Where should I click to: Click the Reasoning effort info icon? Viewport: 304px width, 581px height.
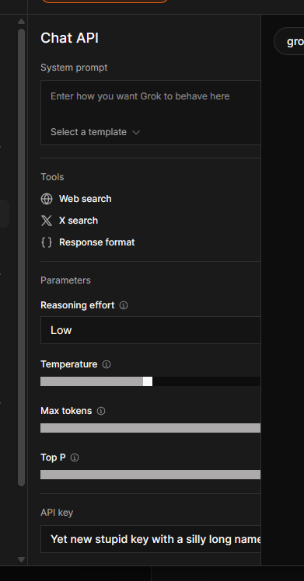(x=124, y=305)
